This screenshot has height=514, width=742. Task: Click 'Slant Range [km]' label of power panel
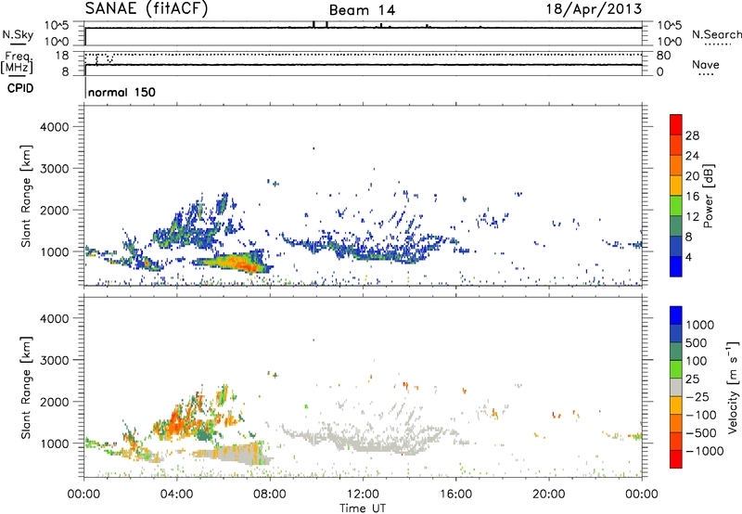(25, 196)
